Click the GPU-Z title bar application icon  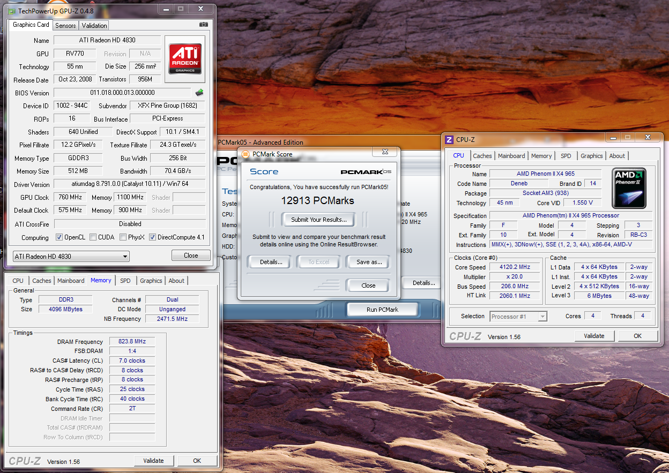tap(12, 11)
